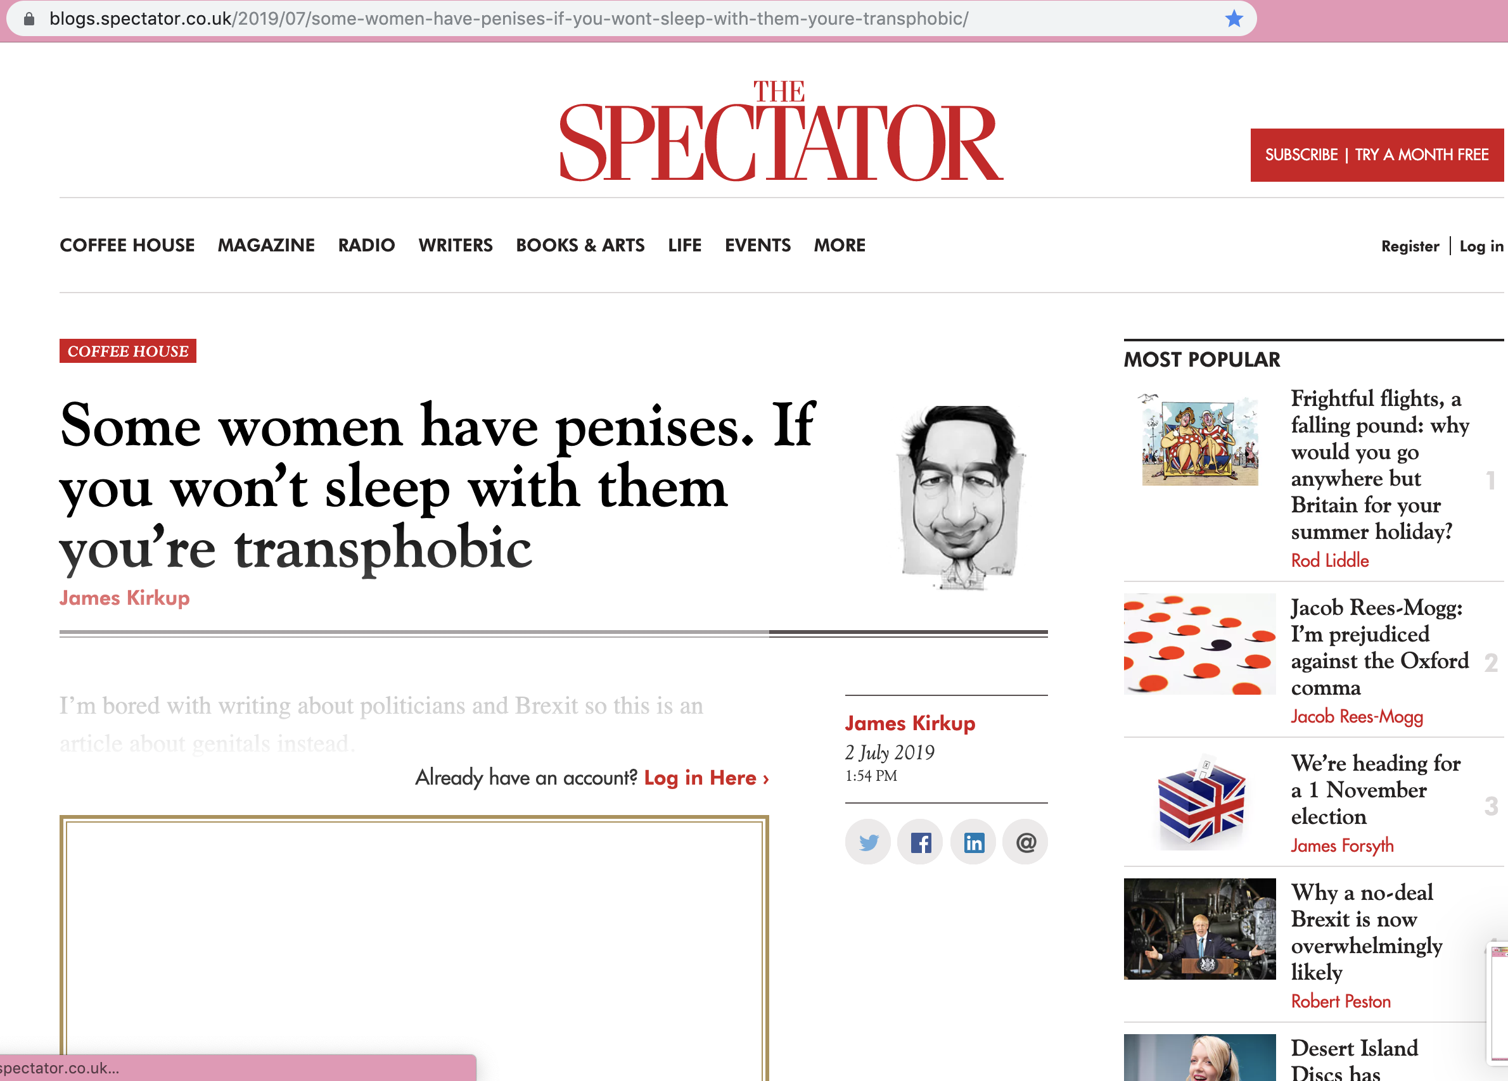This screenshot has height=1081, width=1508.
Task: Click the beach cartoon thumbnail
Action: click(x=1199, y=438)
